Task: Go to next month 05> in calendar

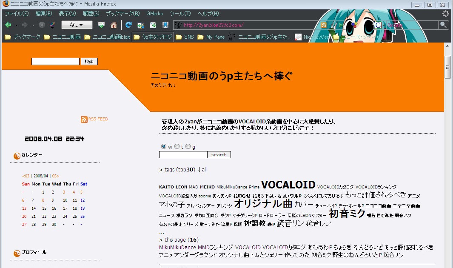Action: click(x=56, y=176)
